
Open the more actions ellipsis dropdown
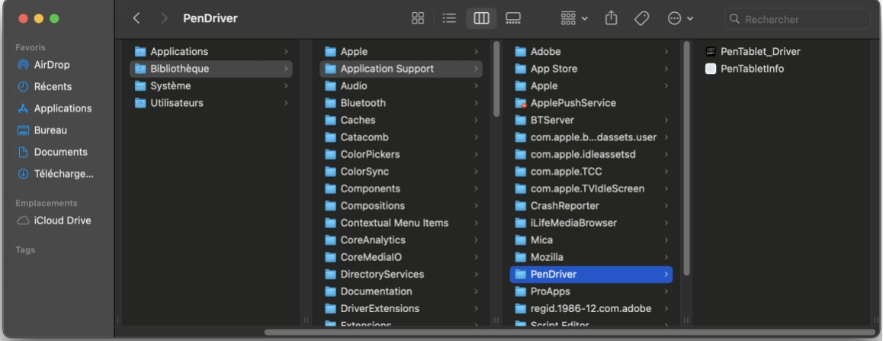[679, 18]
